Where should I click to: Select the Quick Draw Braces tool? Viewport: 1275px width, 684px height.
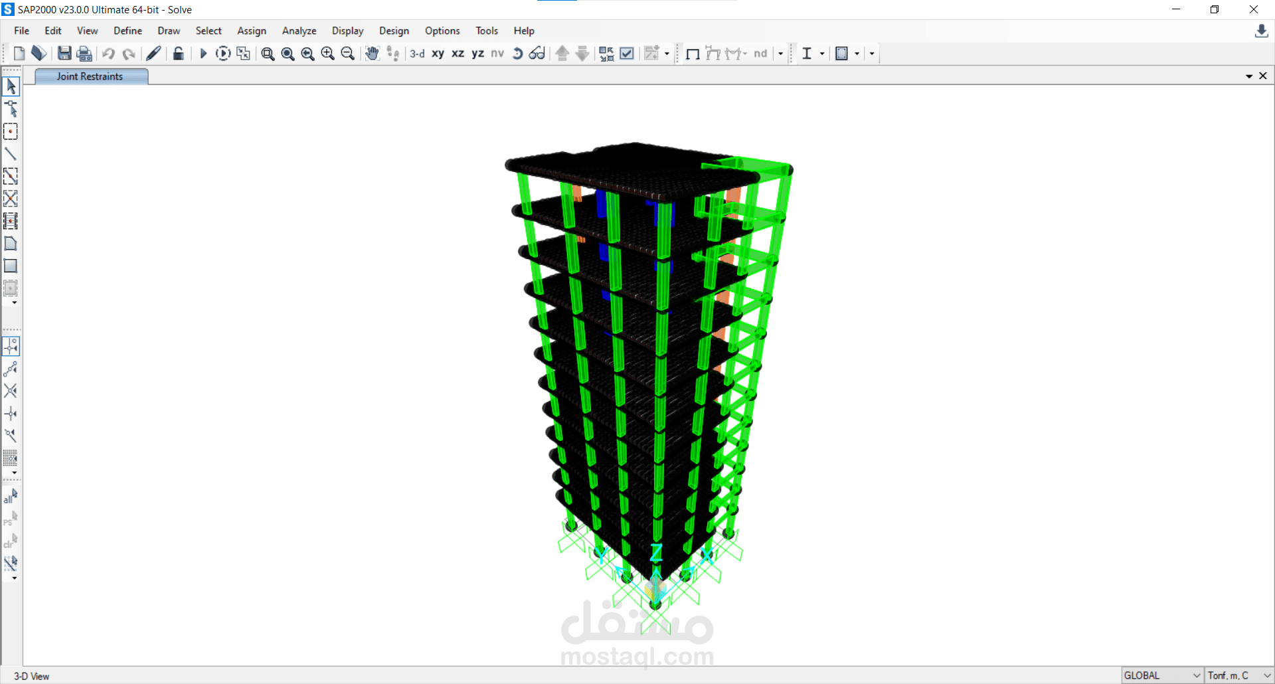click(x=11, y=199)
